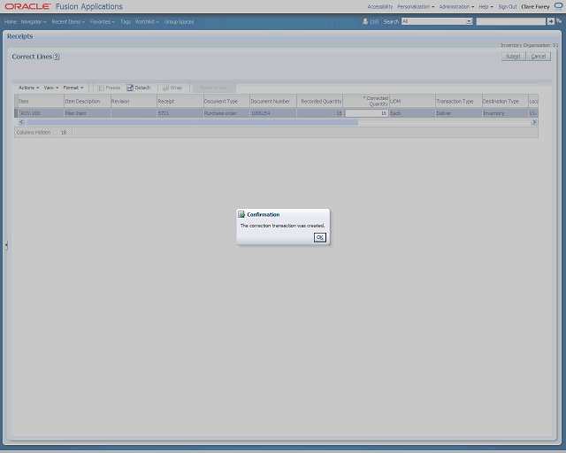Click the Destination Type column header
Viewport: 566px width, 453px height.
pos(505,101)
